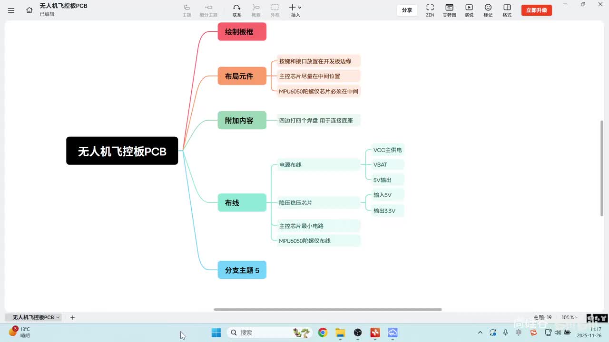
Task: Click the vertical scrollbar of the canvas
Action: click(x=602, y=168)
